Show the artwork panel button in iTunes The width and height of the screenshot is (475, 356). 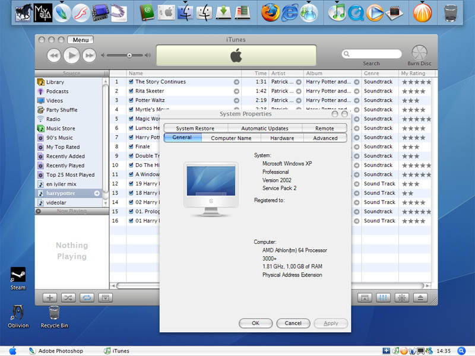(x=106, y=298)
